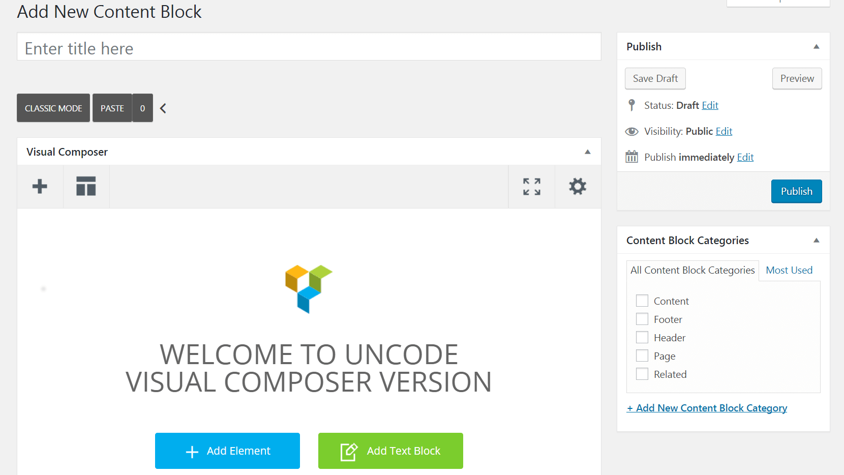The image size is (844, 475).
Task: Check the Header category checkbox
Action: [x=642, y=337]
